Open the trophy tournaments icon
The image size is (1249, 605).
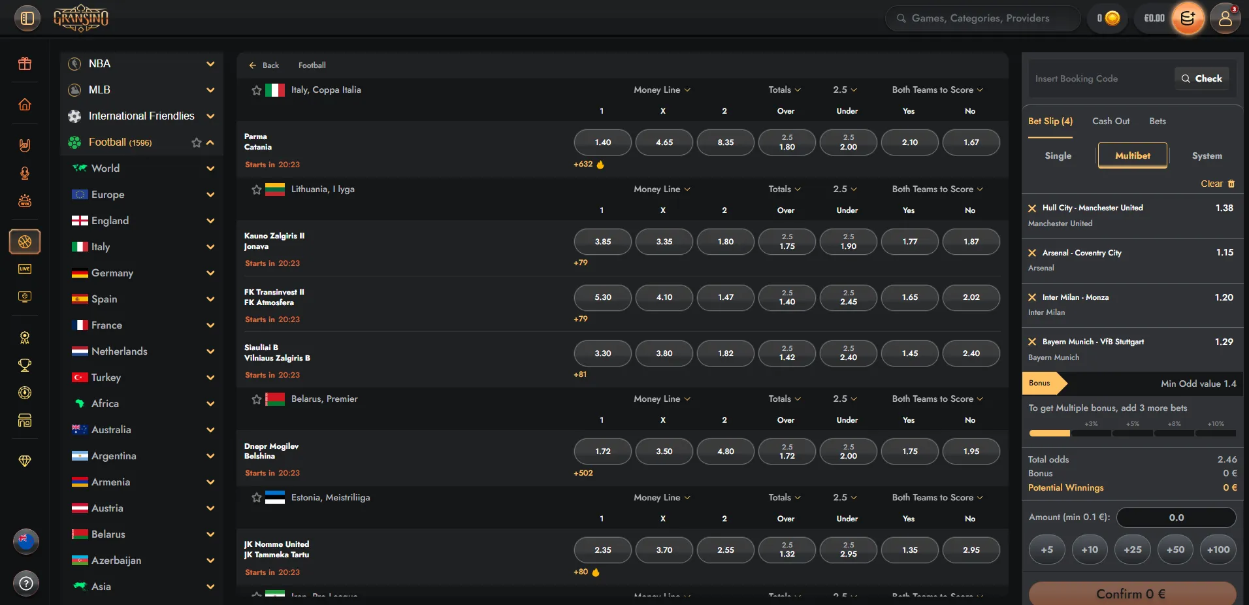point(25,365)
